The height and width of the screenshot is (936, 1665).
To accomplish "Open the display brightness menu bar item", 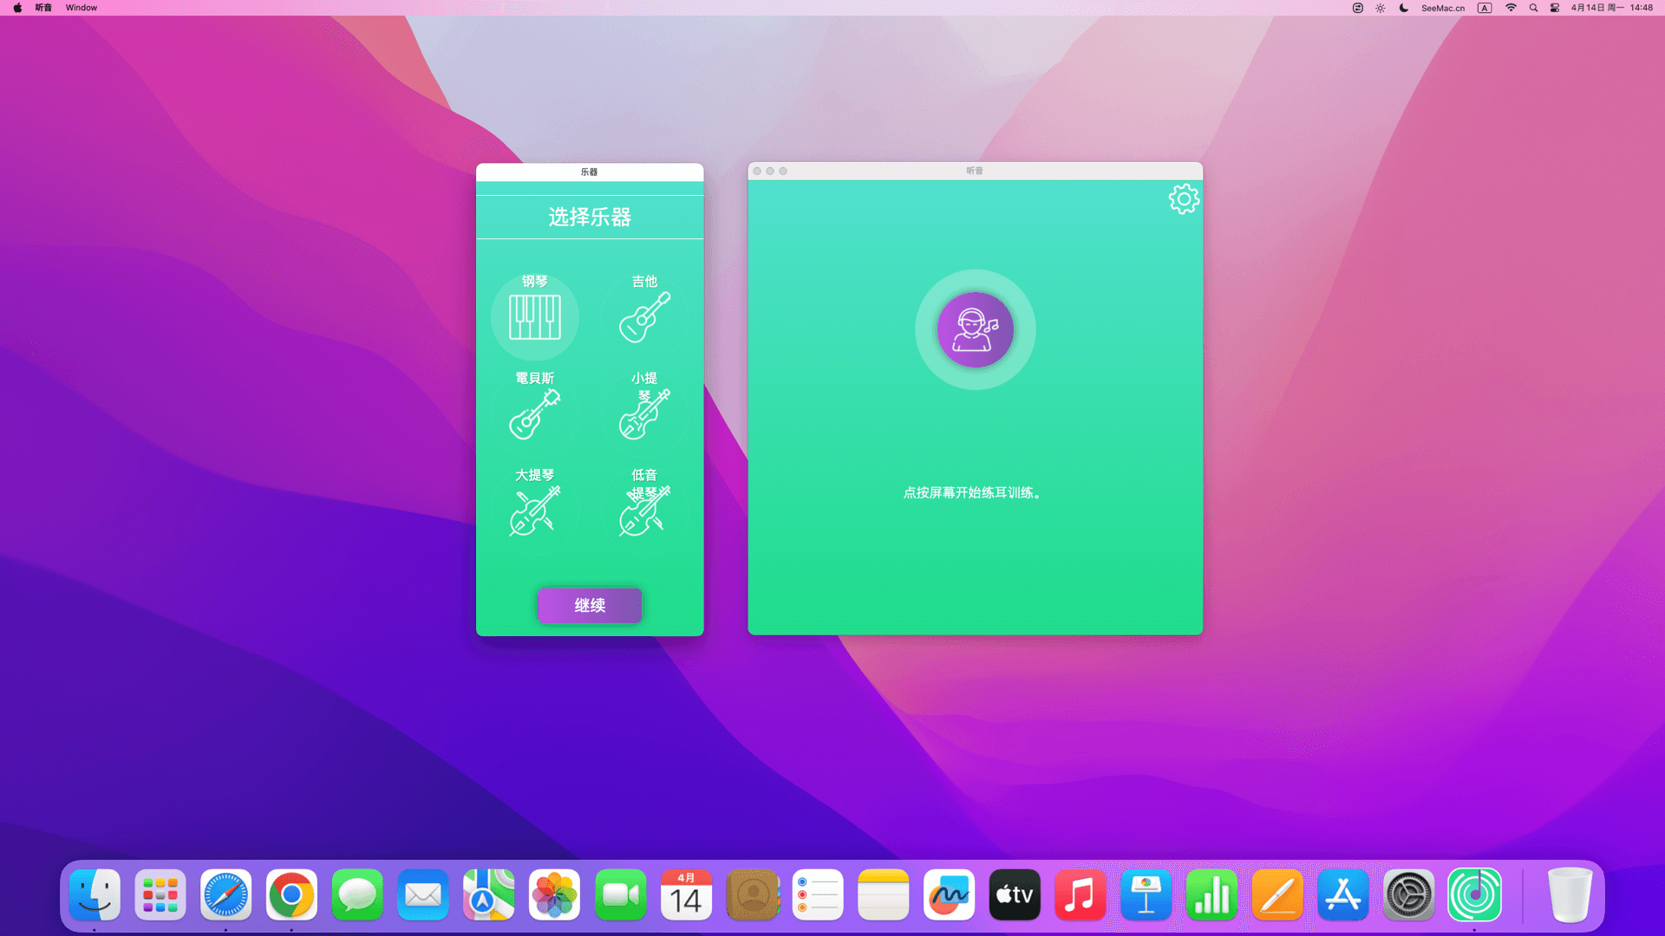I will [1381, 8].
